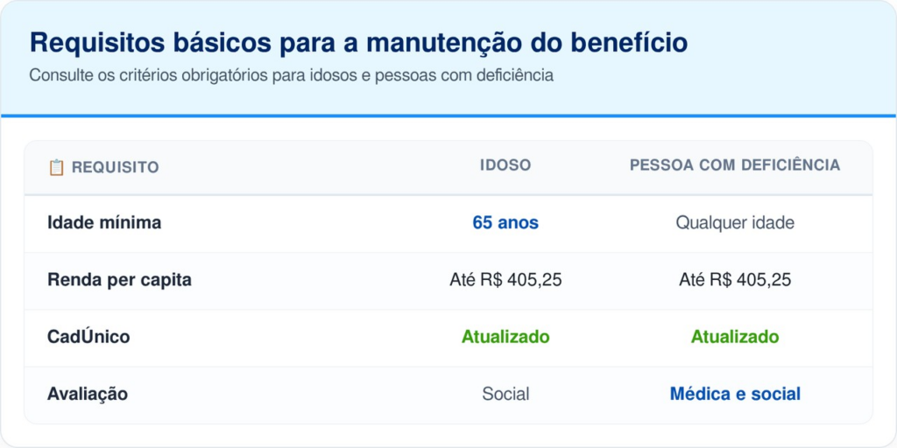Screen dimensions: 897x448
Task: Click green Atualizado under PESSOA COM DEFICIÊNCIA
Action: (x=734, y=337)
